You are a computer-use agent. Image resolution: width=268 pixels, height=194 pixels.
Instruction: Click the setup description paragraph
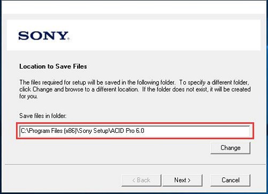(135, 89)
